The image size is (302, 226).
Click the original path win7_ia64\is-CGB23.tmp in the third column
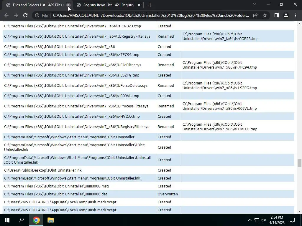[220, 36]
